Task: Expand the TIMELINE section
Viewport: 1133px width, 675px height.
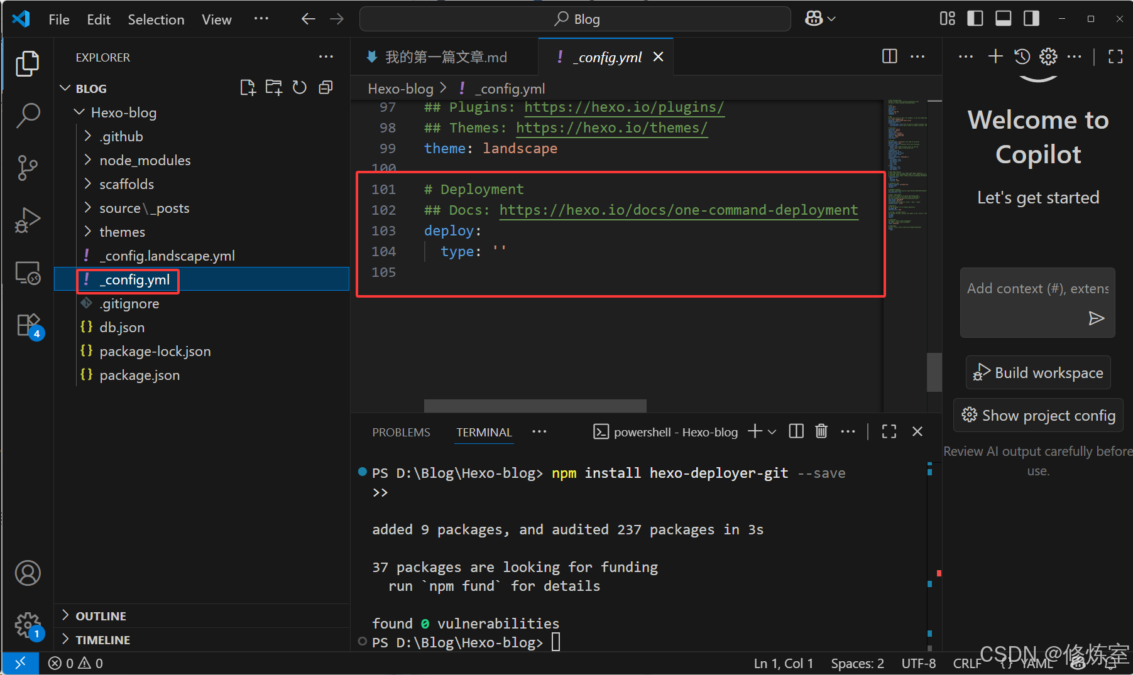Action: coord(201,640)
